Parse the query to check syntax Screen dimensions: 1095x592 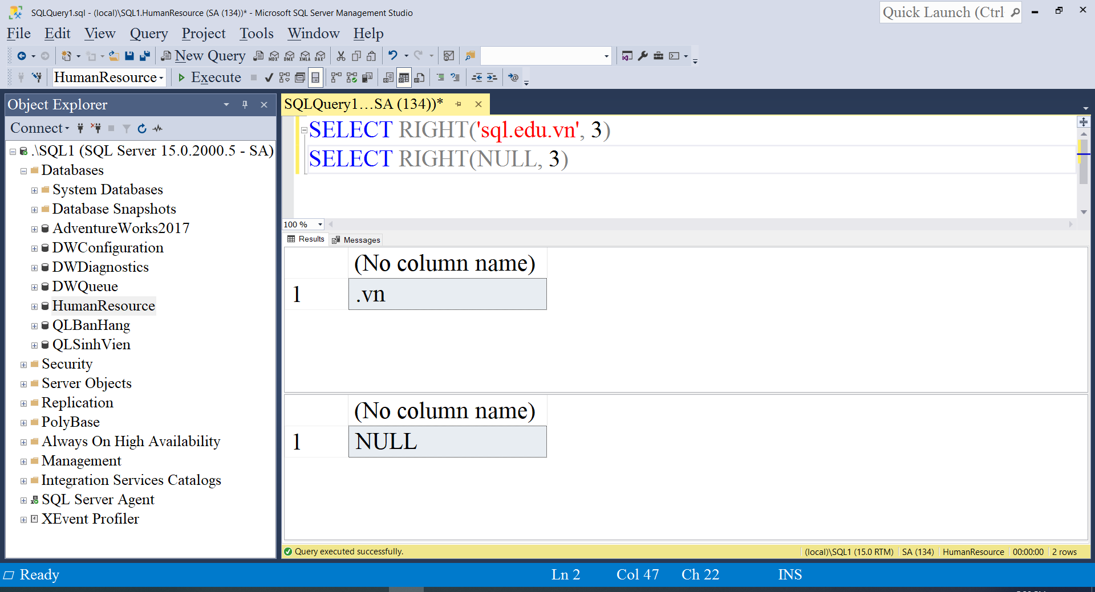[268, 77]
